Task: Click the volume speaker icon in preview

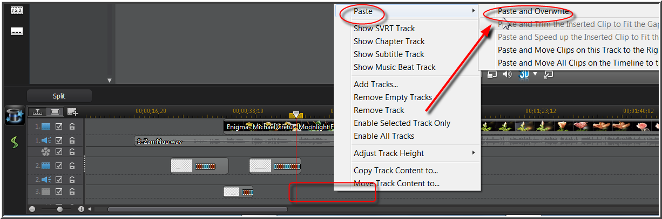Action: (x=507, y=74)
